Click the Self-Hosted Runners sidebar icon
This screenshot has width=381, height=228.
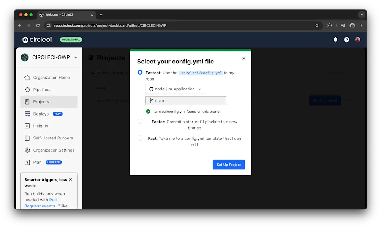(27, 138)
